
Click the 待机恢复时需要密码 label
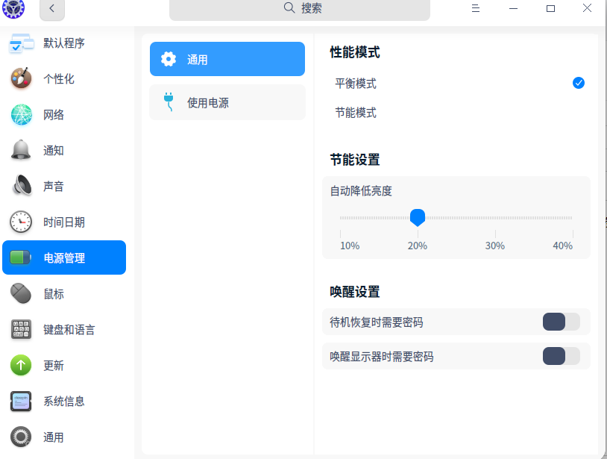tap(377, 322)
